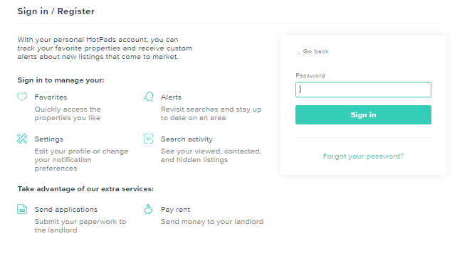Click the Sign in / Register heading
The image size is (467, 268).
point(56,11)
